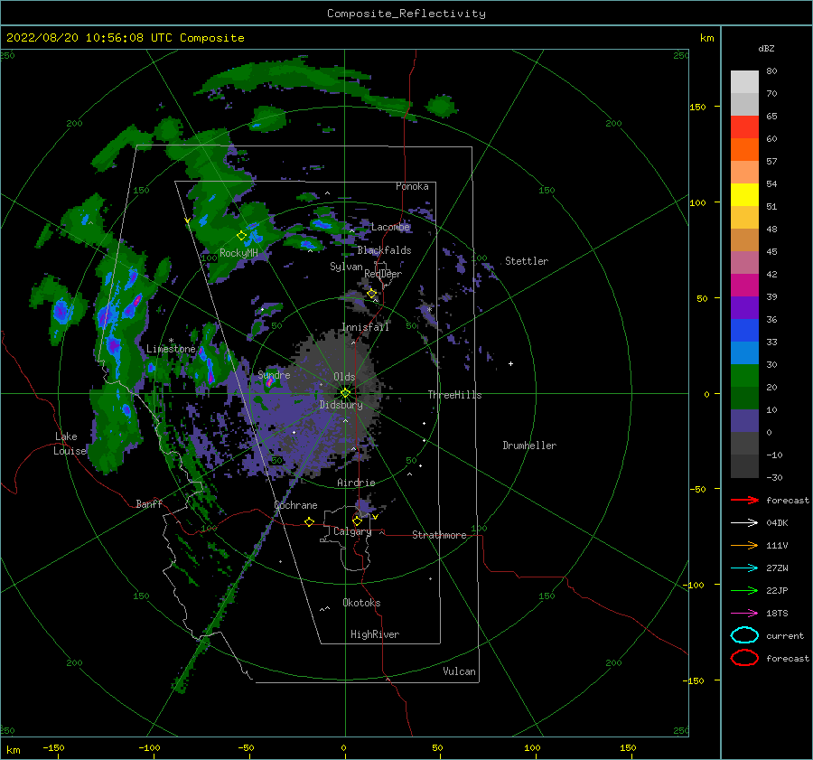Click the RedDeer city label
Screen dimensions: 813x760
click(x=383, y=274)
